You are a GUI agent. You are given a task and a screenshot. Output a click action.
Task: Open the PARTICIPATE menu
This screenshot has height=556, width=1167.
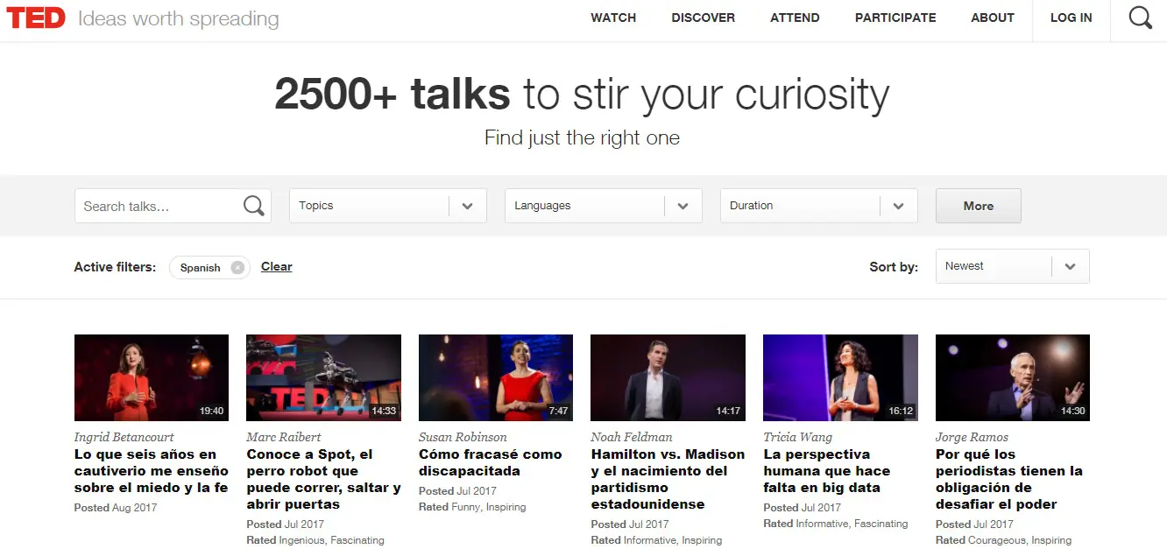coord(895,18)
